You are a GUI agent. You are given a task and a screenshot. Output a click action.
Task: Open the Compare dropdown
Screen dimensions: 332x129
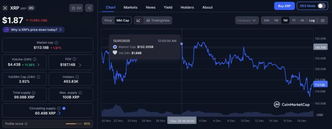(x=247, y=20)
